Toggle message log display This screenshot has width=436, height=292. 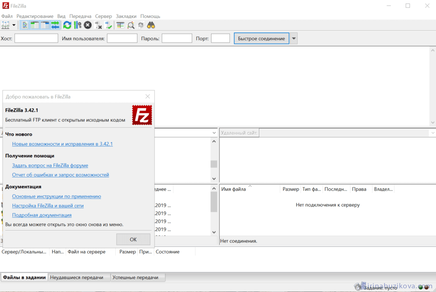tap(25, 25)
